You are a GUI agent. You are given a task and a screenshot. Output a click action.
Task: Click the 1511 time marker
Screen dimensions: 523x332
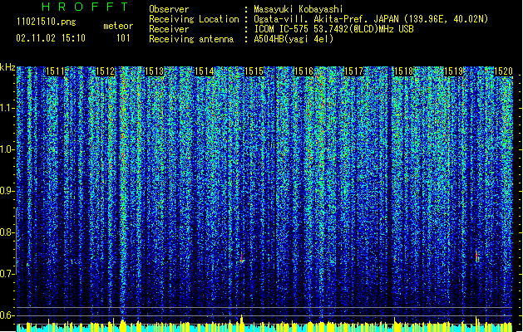pyautogui.click(x=57, y=72)
